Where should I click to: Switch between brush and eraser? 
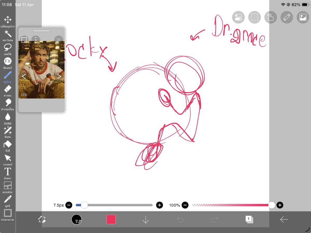(42, 220)
